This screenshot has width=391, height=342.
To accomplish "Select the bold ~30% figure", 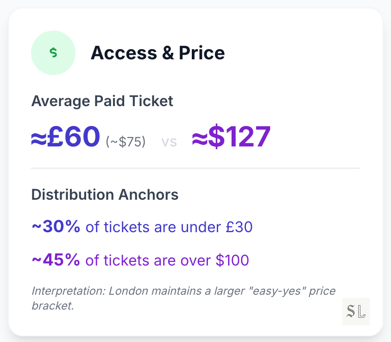I will pos(56,227).
